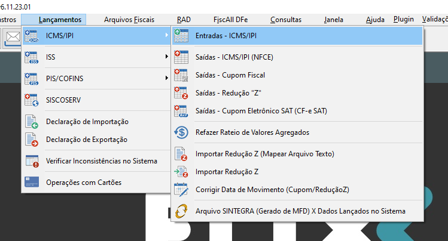Expand the PIS/COFINS submenu arrow
The width and height of the screenshot is (448, 241).
tap(166, 78)
